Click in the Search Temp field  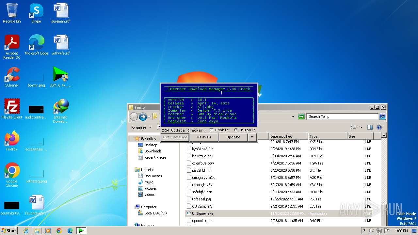[x=343, y=117]
